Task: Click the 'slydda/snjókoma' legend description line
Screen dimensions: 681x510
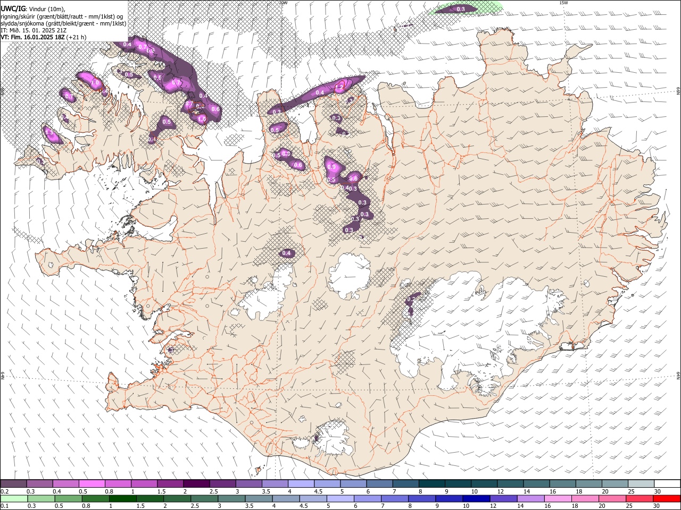Action: (63, 23)
